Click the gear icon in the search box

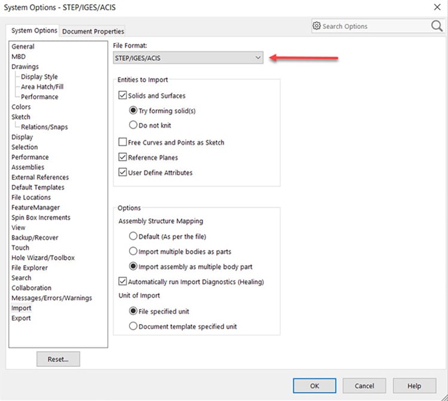pyautogui.click(x=317, y=26)
